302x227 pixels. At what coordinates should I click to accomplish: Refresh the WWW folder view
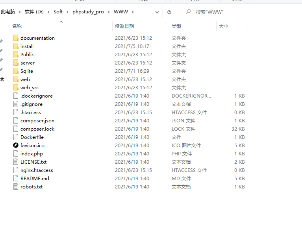169,12
